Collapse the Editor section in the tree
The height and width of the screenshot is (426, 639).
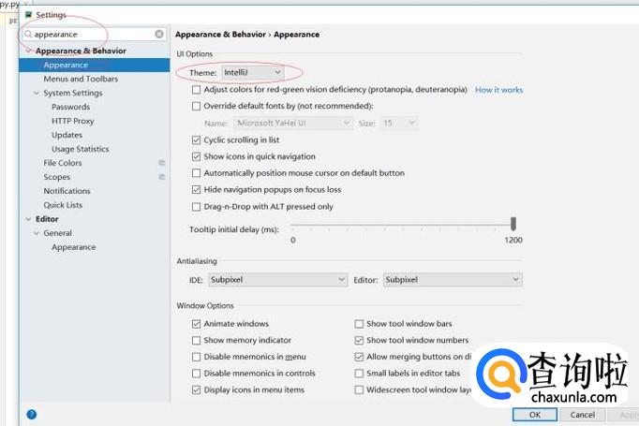point(27,219)
